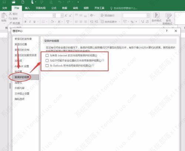Toggle Underline formatting
185x151 pixels.
(x=34, y=22)
